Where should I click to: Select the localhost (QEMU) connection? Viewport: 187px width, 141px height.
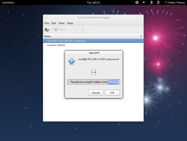56,45
